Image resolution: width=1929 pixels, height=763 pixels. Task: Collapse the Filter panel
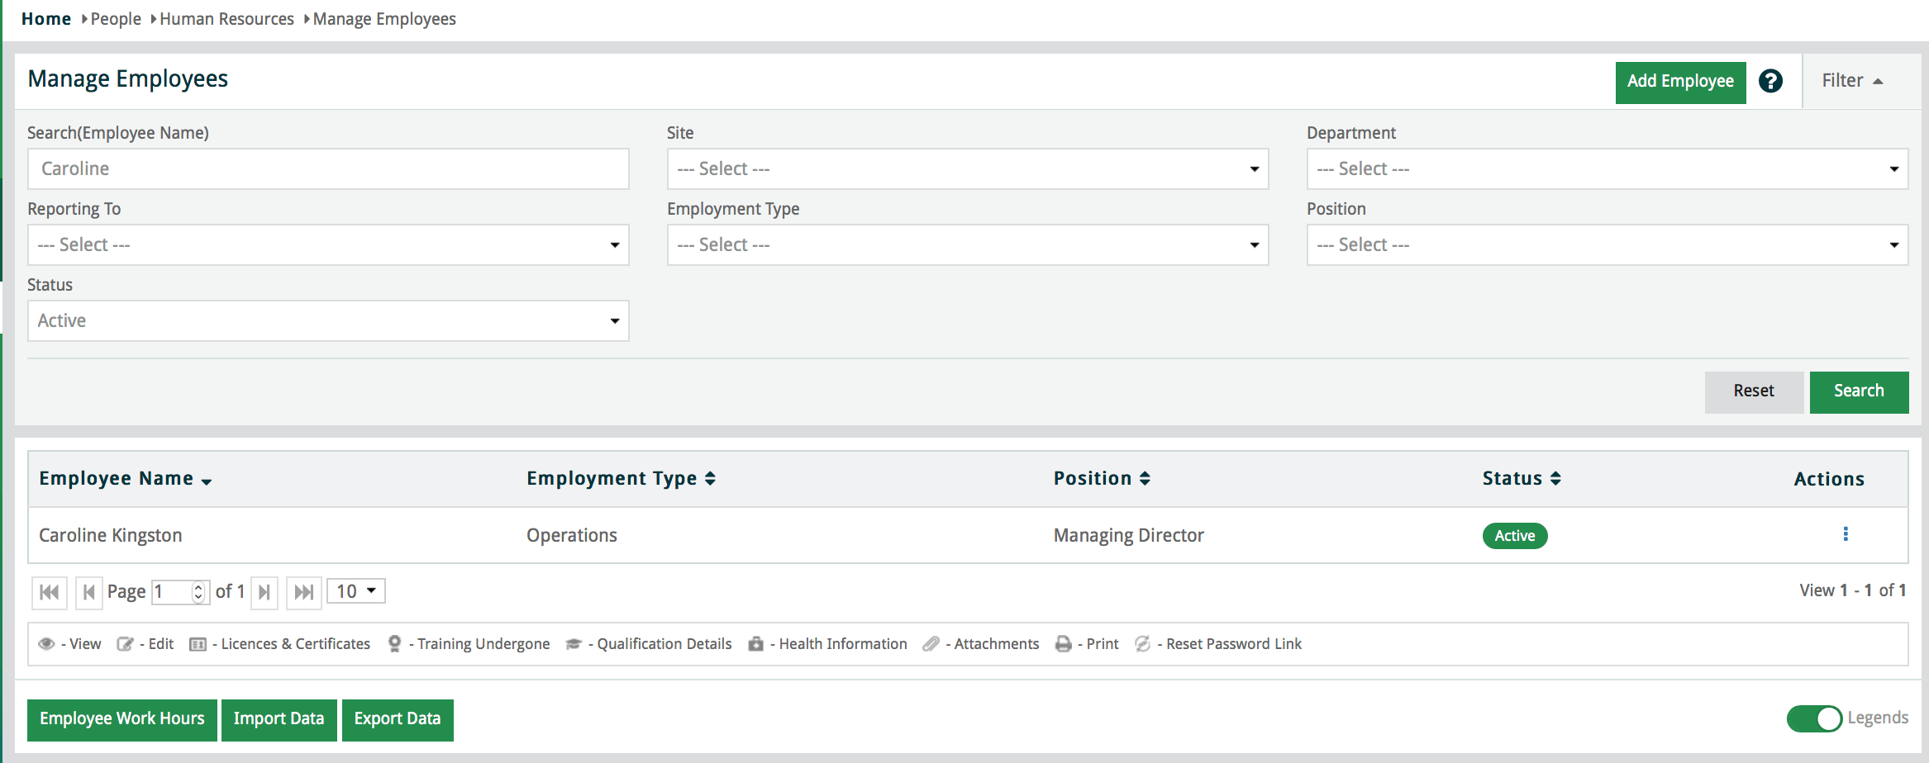pos(1852,81)
